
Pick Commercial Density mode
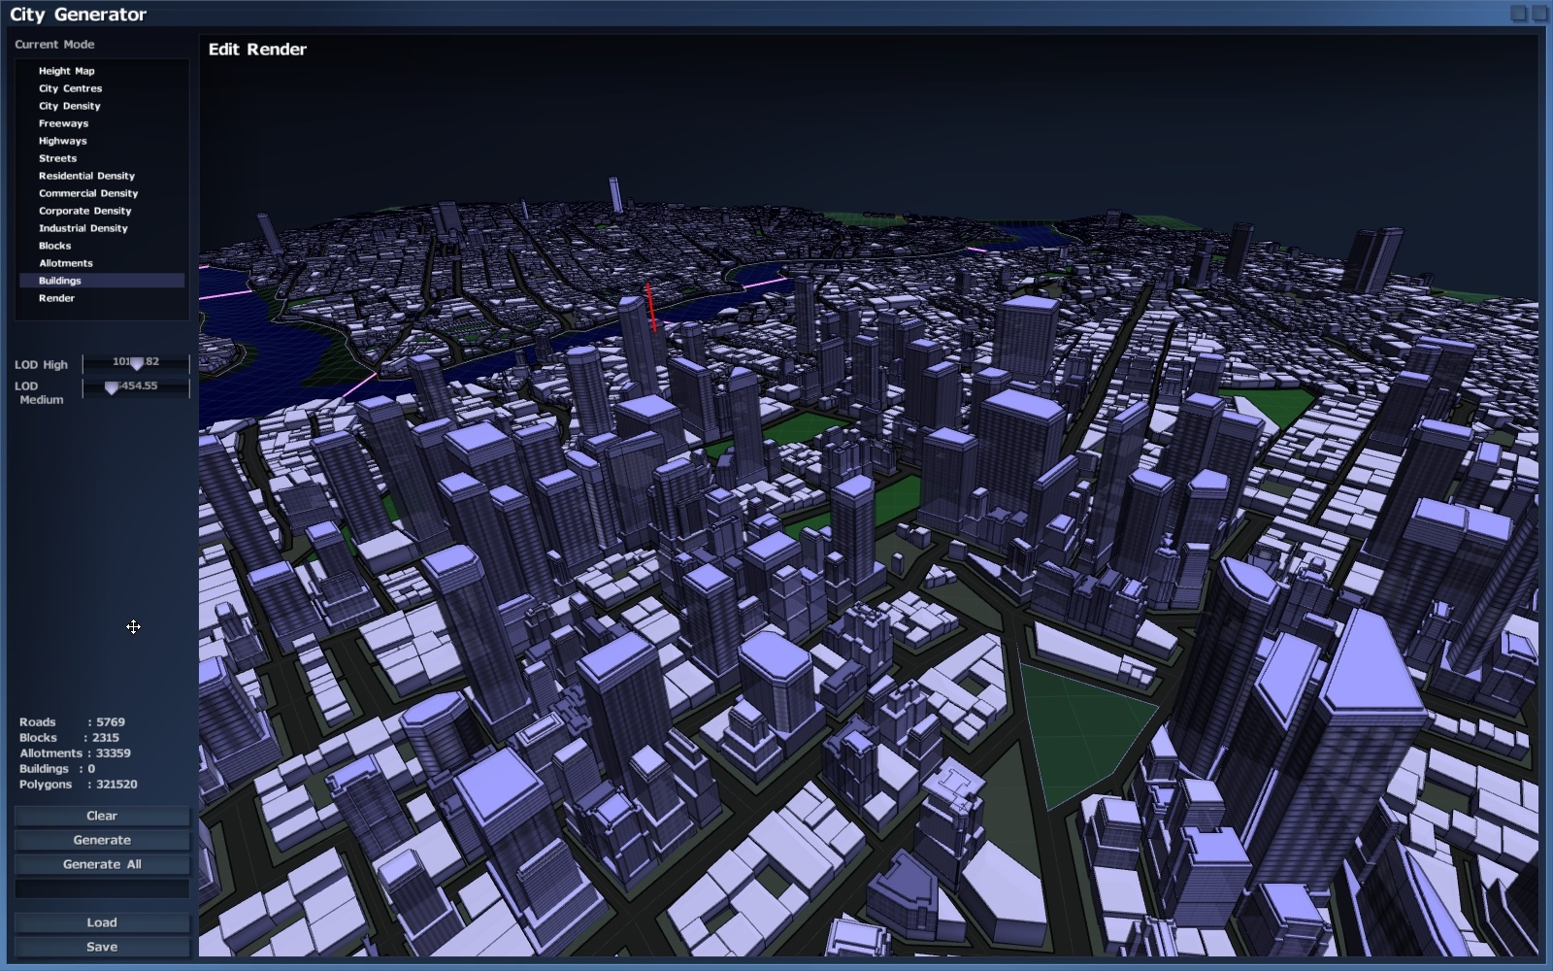tap(88, 193)
